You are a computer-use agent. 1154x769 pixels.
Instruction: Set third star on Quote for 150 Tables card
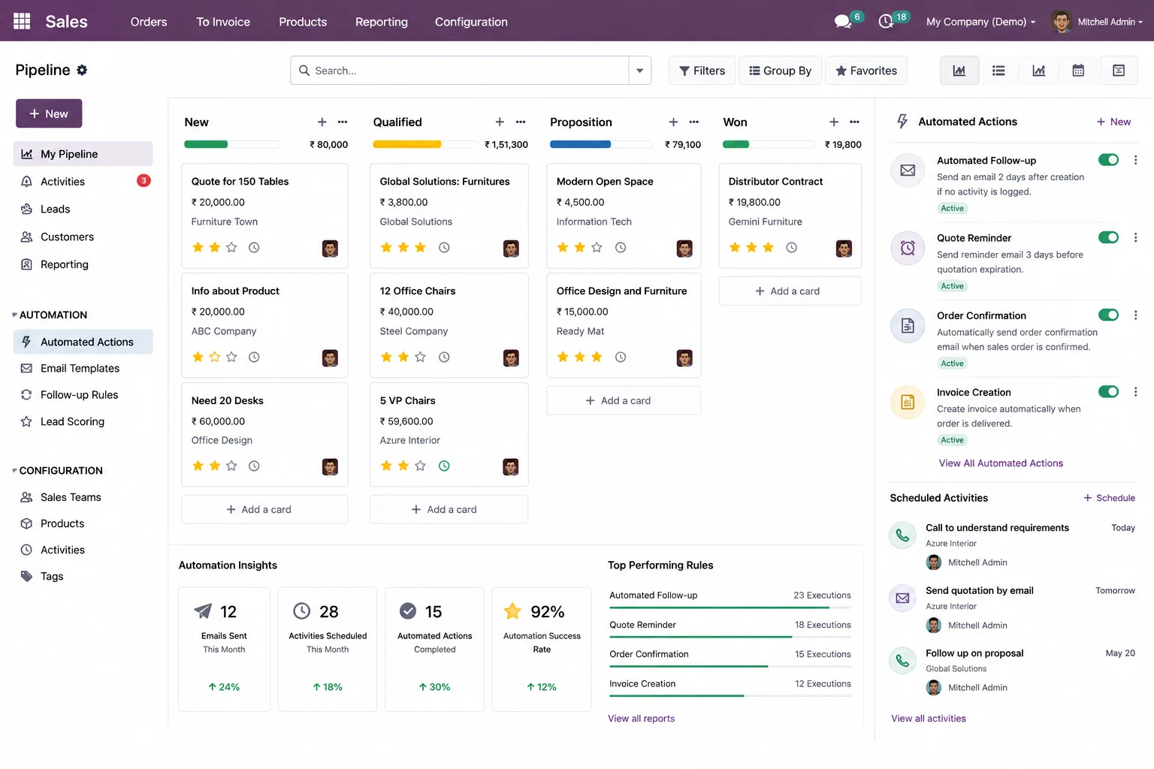pos(231,247)
